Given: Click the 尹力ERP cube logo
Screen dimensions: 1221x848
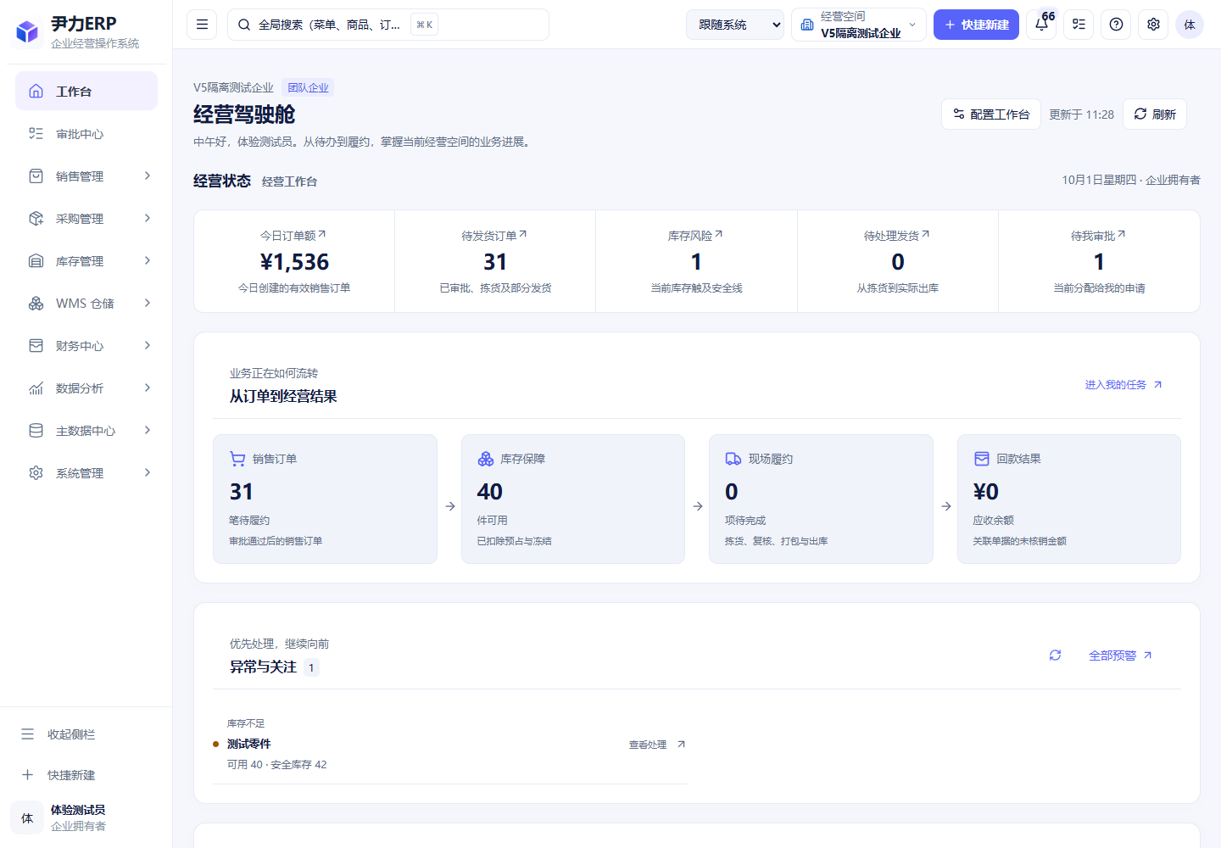Looking at the screenshot, I should [27, 32].
